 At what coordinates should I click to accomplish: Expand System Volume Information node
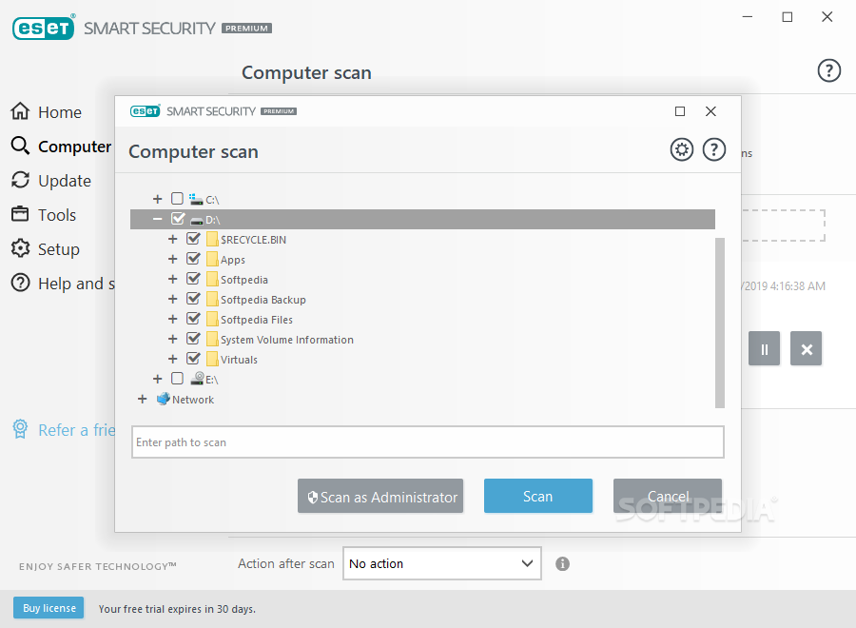click(172, 339)
